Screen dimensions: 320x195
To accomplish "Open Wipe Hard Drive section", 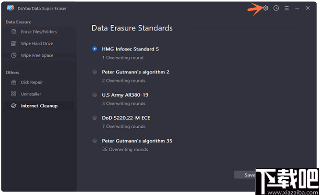I will pos(37,44).
